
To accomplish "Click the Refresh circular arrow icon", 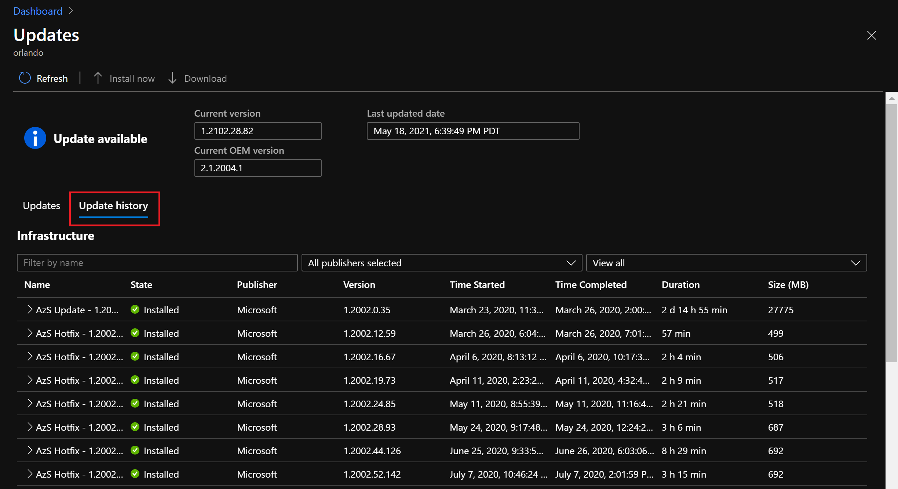I will (25, 78).
